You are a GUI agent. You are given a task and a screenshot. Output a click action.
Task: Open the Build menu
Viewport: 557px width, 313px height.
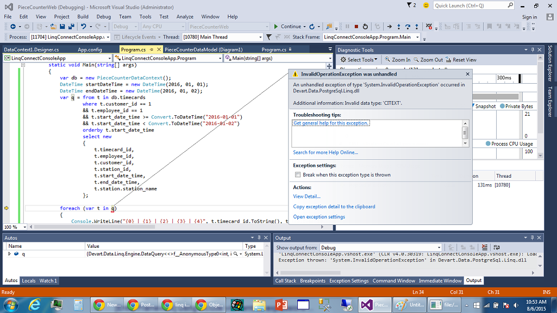click(83, 17)
